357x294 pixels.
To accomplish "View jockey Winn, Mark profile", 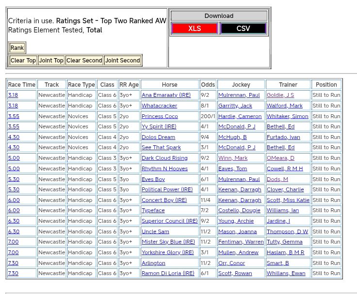I will tap(232, 158).
